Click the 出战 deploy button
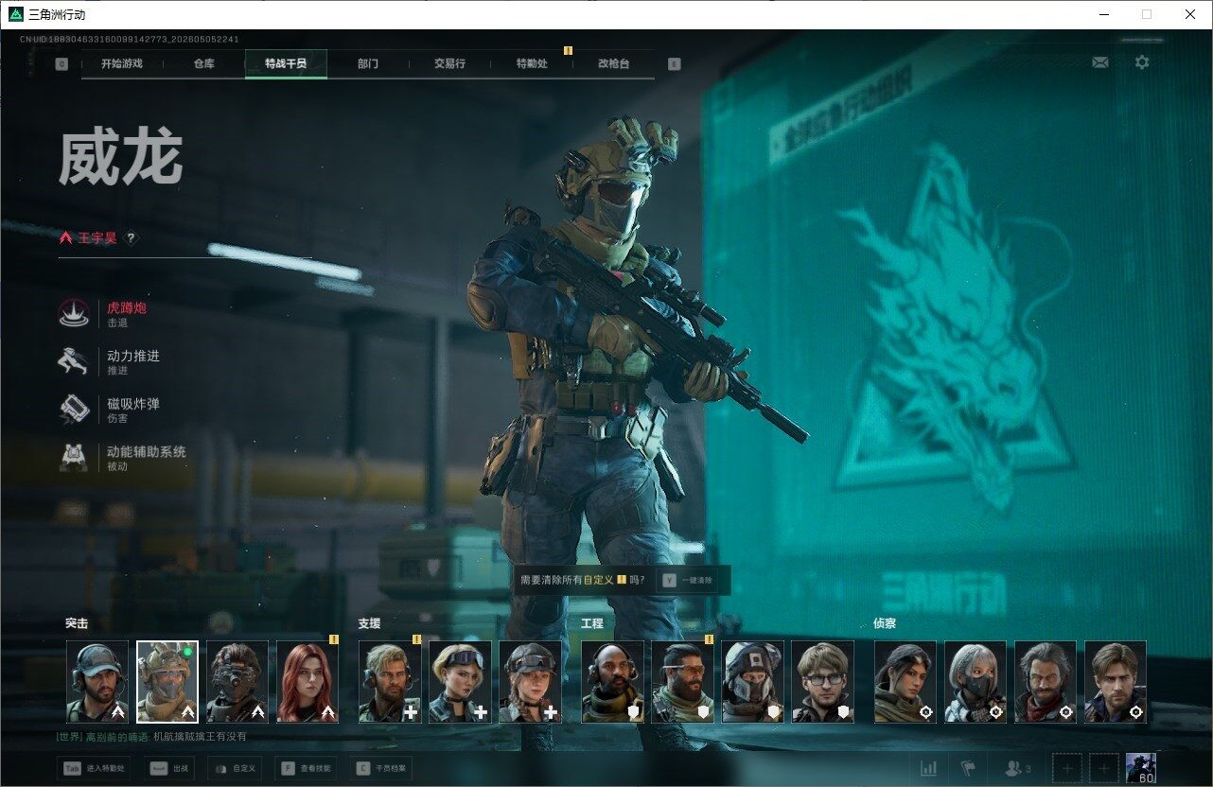1213x787 pixels. 171,769
